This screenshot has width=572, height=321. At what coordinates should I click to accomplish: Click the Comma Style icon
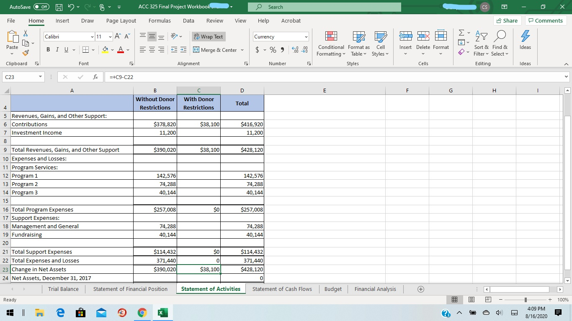point(282,49)
